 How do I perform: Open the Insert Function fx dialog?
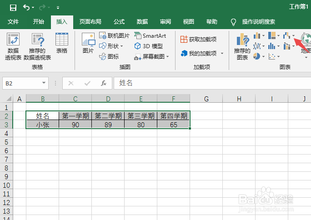pyautogui.click(x=104, y=83)
